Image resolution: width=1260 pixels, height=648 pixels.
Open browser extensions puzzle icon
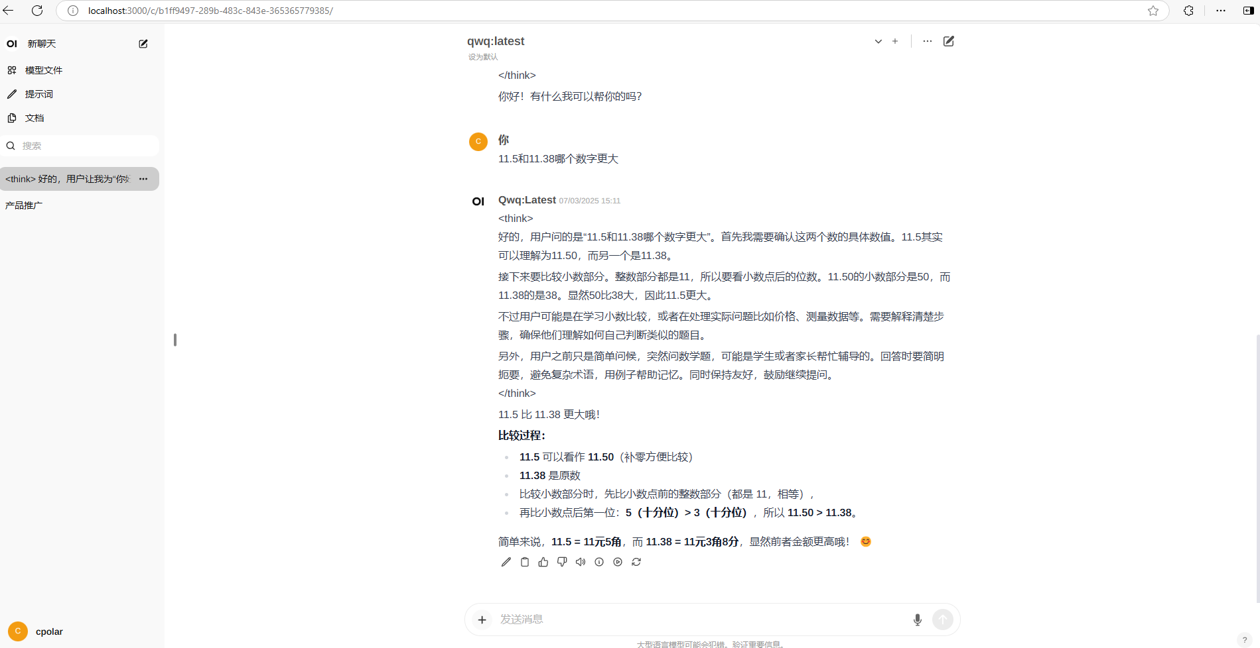1188,11
